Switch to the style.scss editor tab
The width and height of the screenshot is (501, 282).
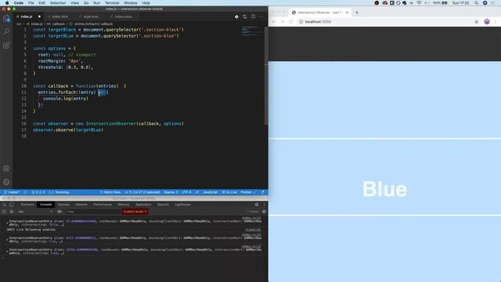91,16
